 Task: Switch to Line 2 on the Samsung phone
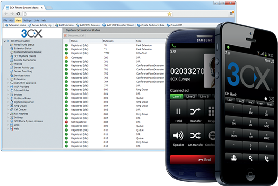tap(190, 96)
